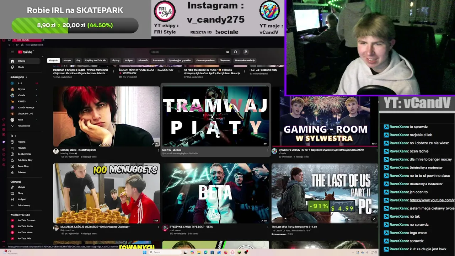Open YouTube Studio link
Image resolution: width=455 pixels, height=256 pixels.
[x=25, y=226]
